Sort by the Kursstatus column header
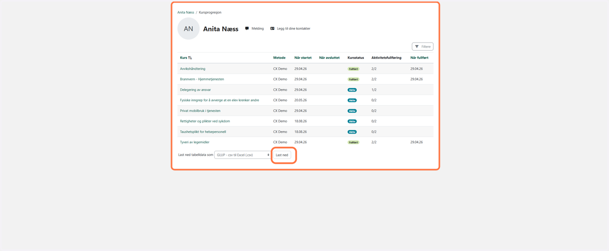Viewport: 609px width, 251px height. (x=356, y=58)
